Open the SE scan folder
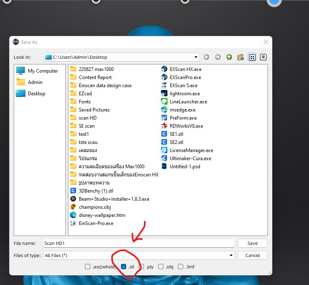This screenshot has height=285, width=309. (x=83, y=126)
